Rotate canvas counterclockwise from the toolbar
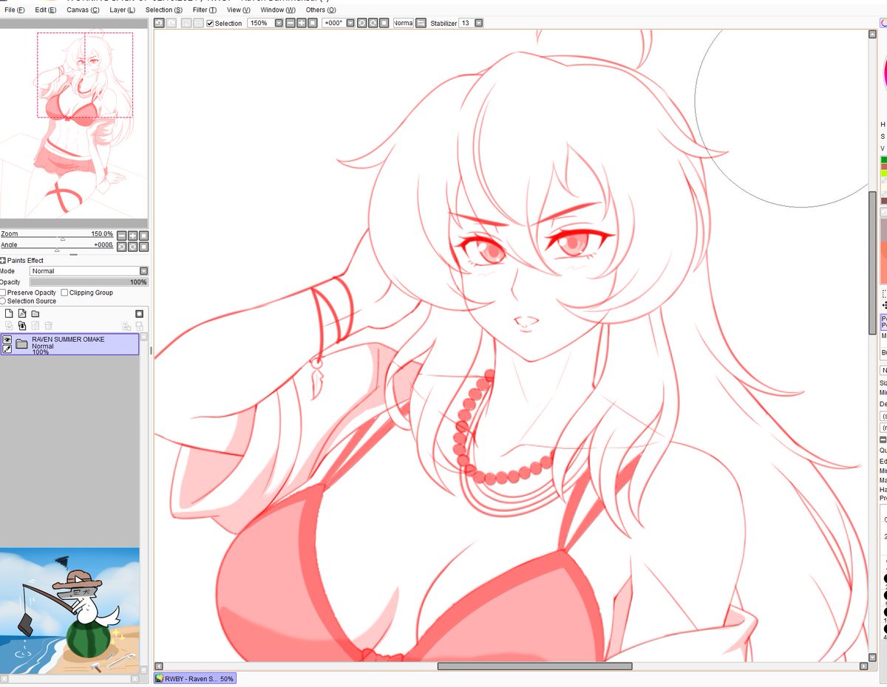 point(361,23)
